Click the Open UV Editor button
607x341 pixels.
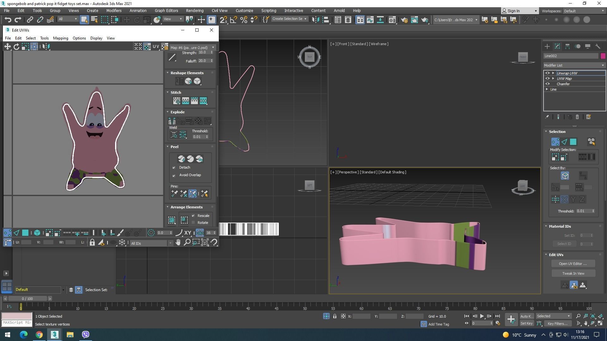(573, 264)
